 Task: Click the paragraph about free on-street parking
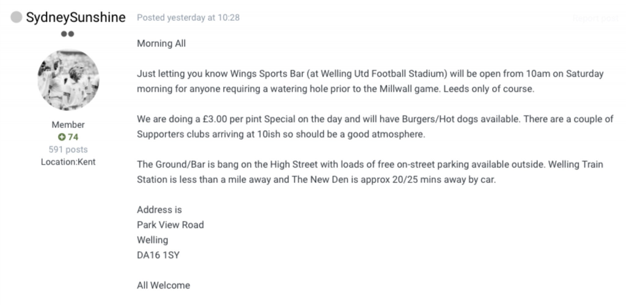point(372,172)
